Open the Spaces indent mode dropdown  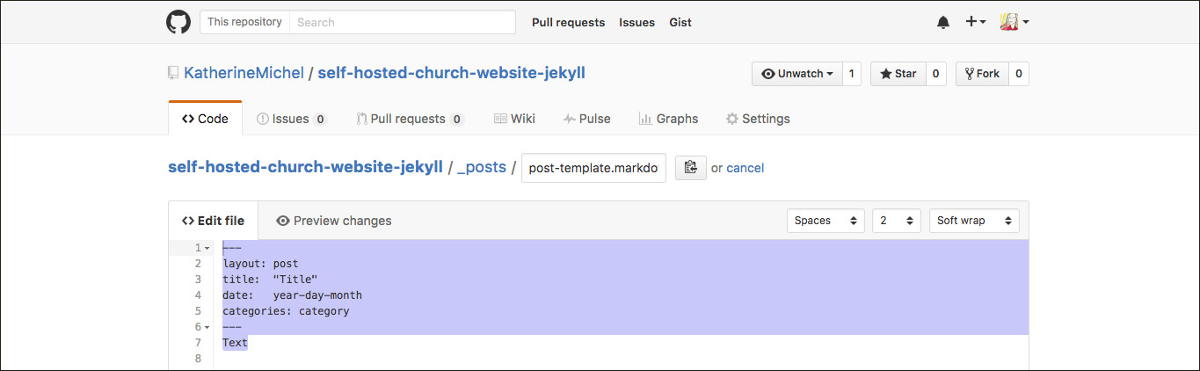(825, 221)
